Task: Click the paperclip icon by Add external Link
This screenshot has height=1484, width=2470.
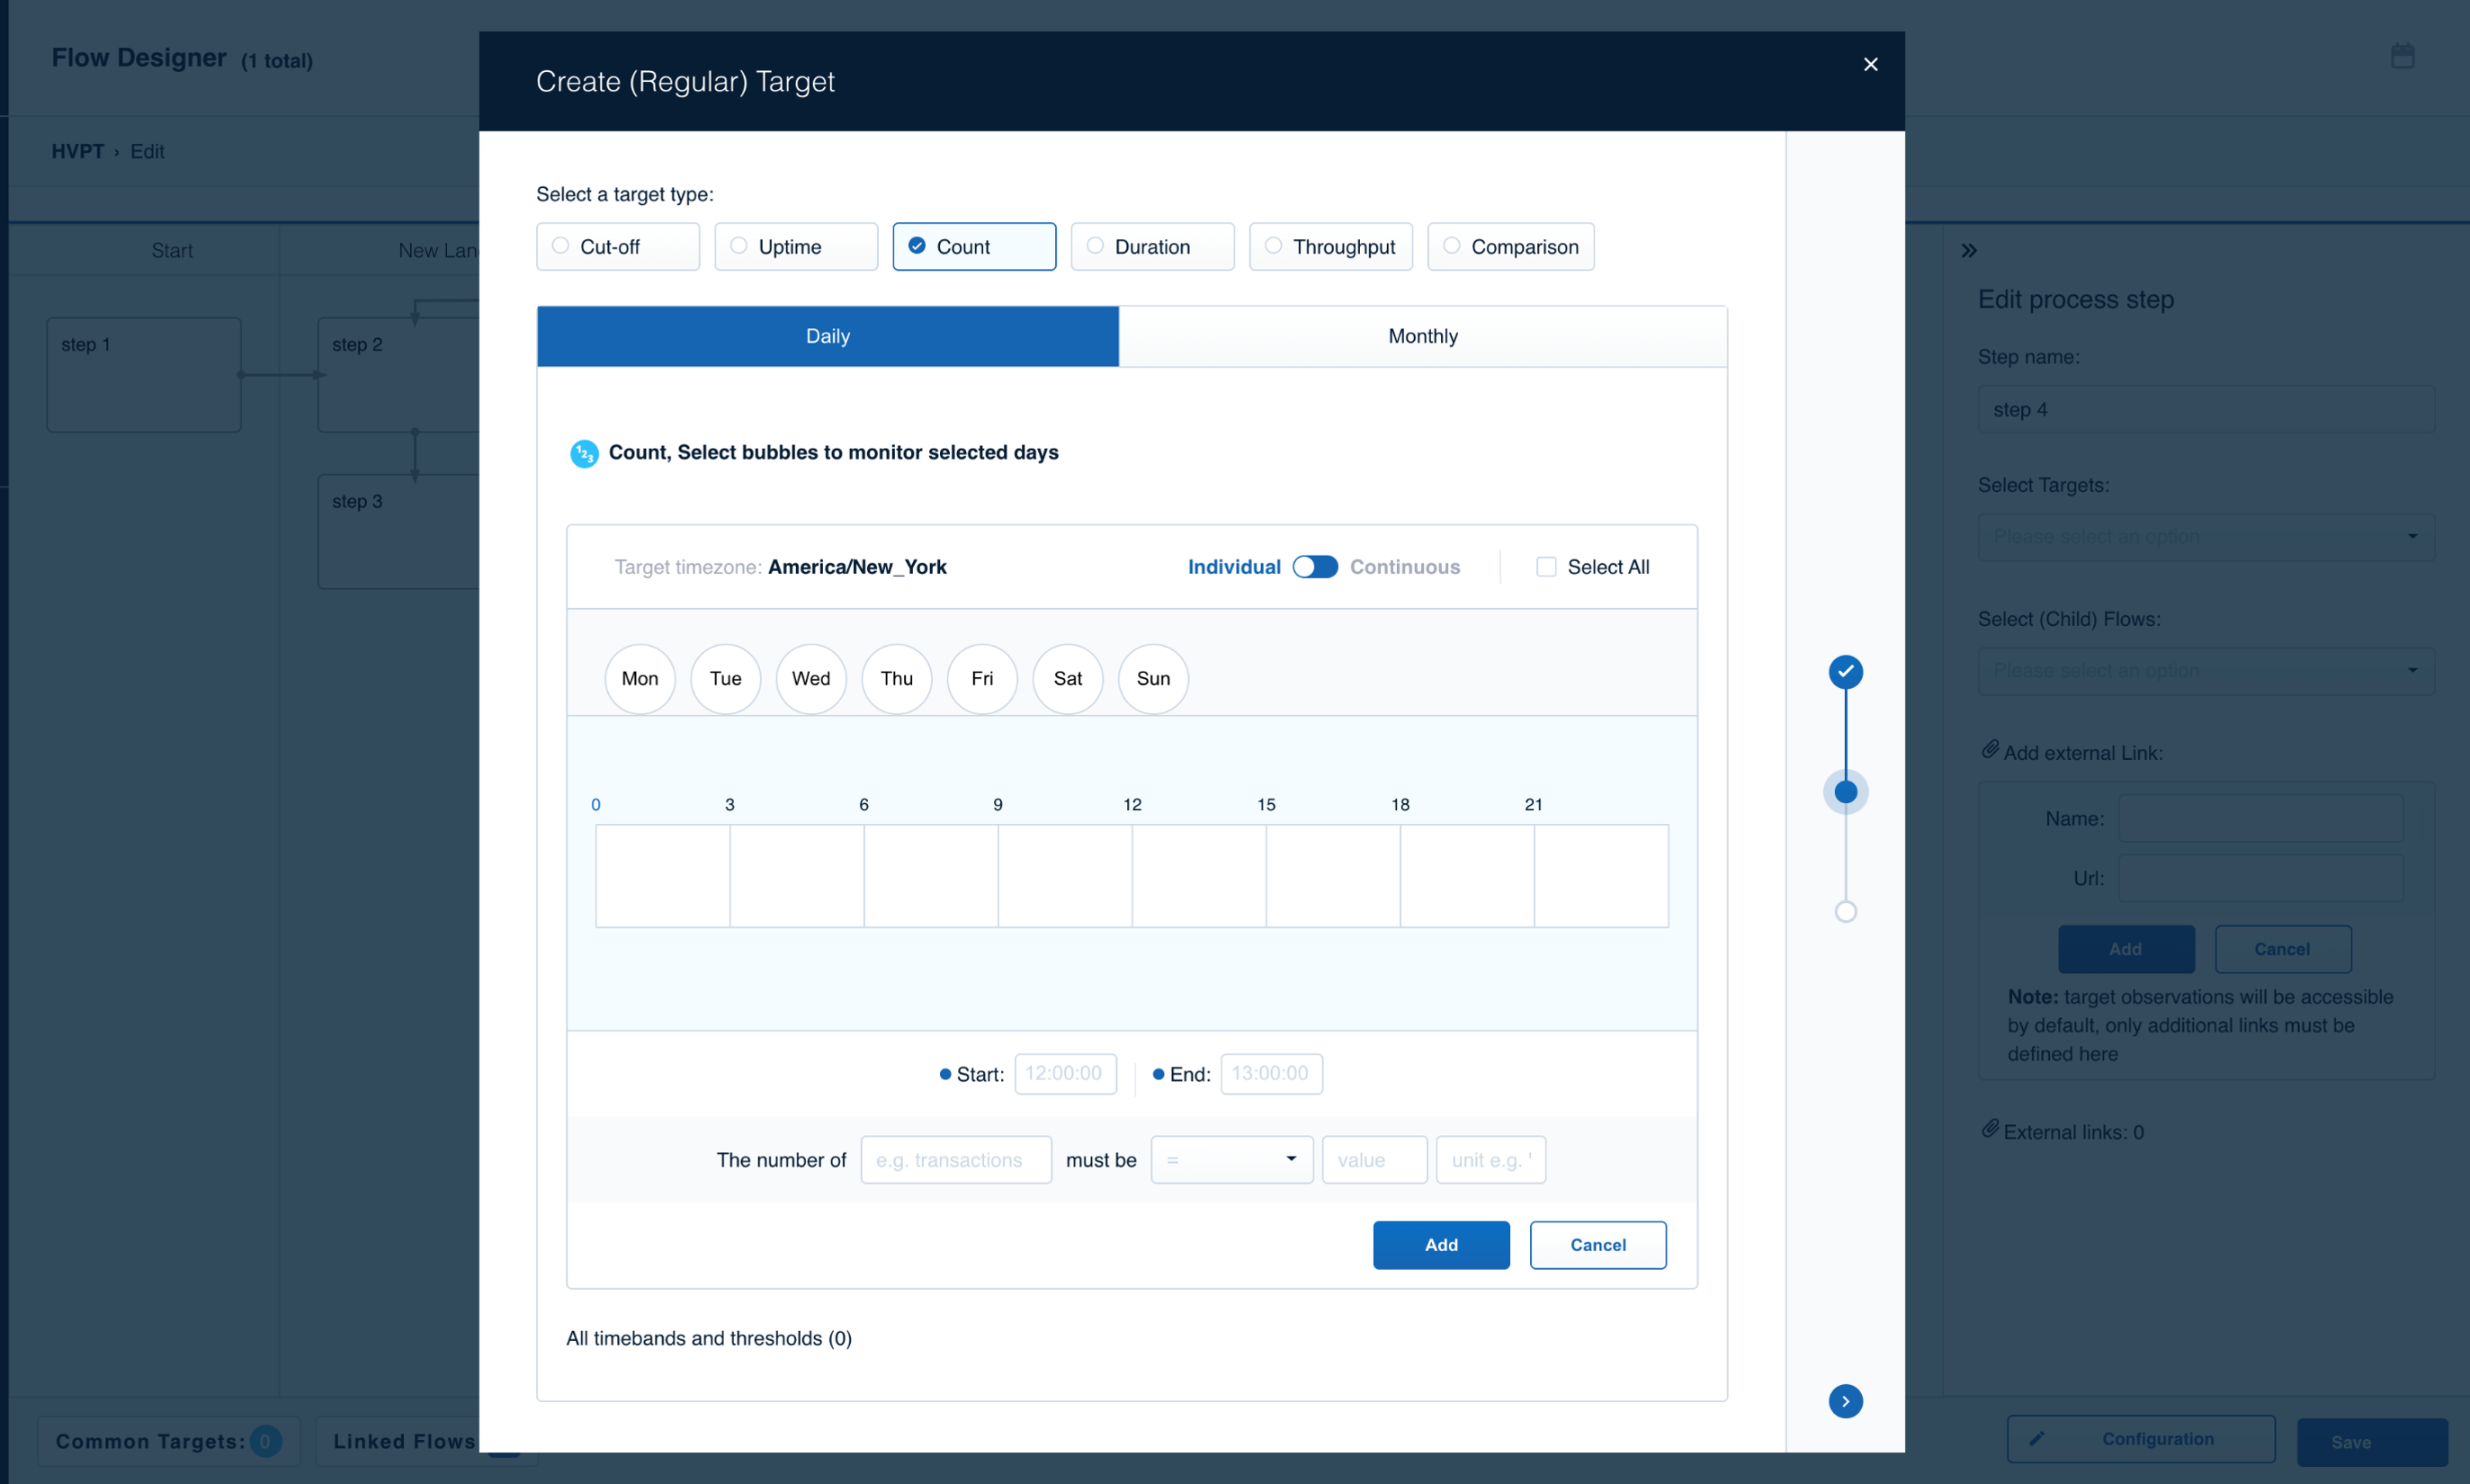Action: tap(1990, 749)
